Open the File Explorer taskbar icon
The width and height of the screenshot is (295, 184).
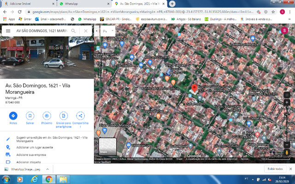63,179
